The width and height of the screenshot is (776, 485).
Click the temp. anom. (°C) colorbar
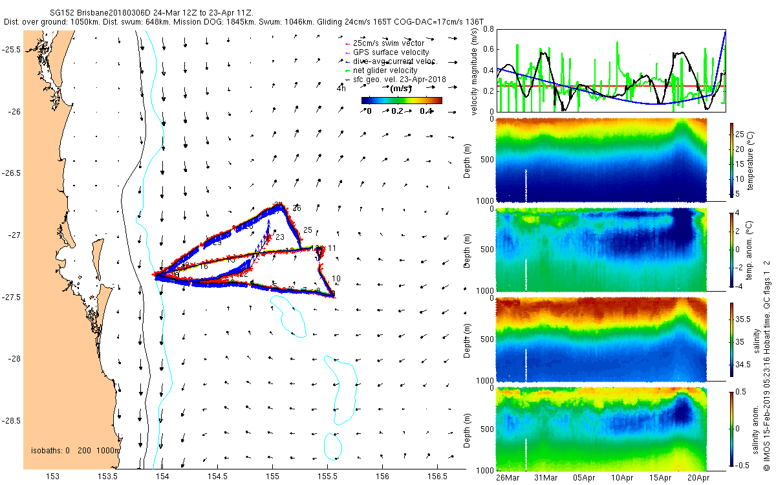click(x=732, y=249)
